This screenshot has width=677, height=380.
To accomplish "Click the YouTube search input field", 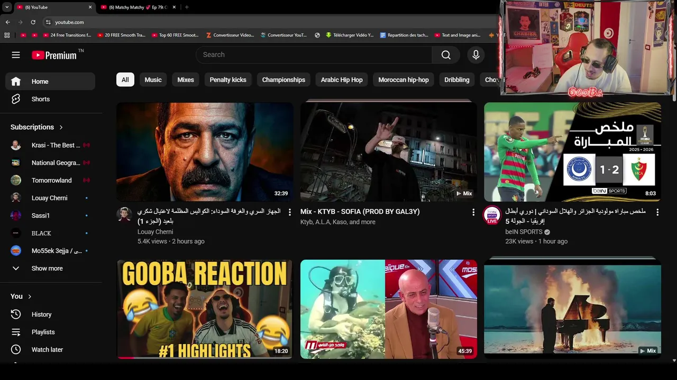I will [314, 55].
